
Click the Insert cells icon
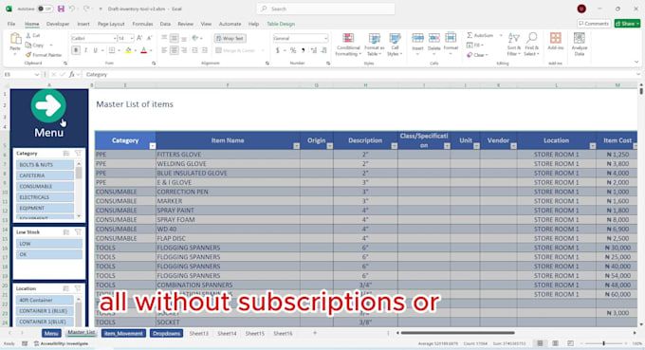pos(417,38)
